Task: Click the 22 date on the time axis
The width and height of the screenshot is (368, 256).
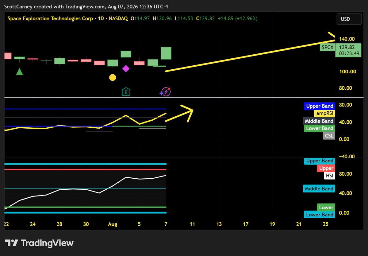Action: [x=6, y=224]
